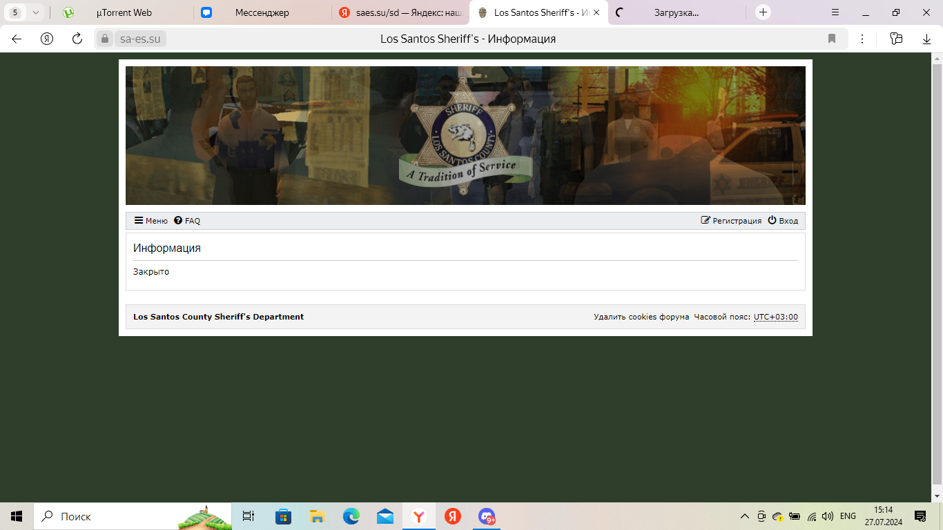Click Удалить cookies форума link
This screenshot has width=943, height=530.
(x=641, y=317)
